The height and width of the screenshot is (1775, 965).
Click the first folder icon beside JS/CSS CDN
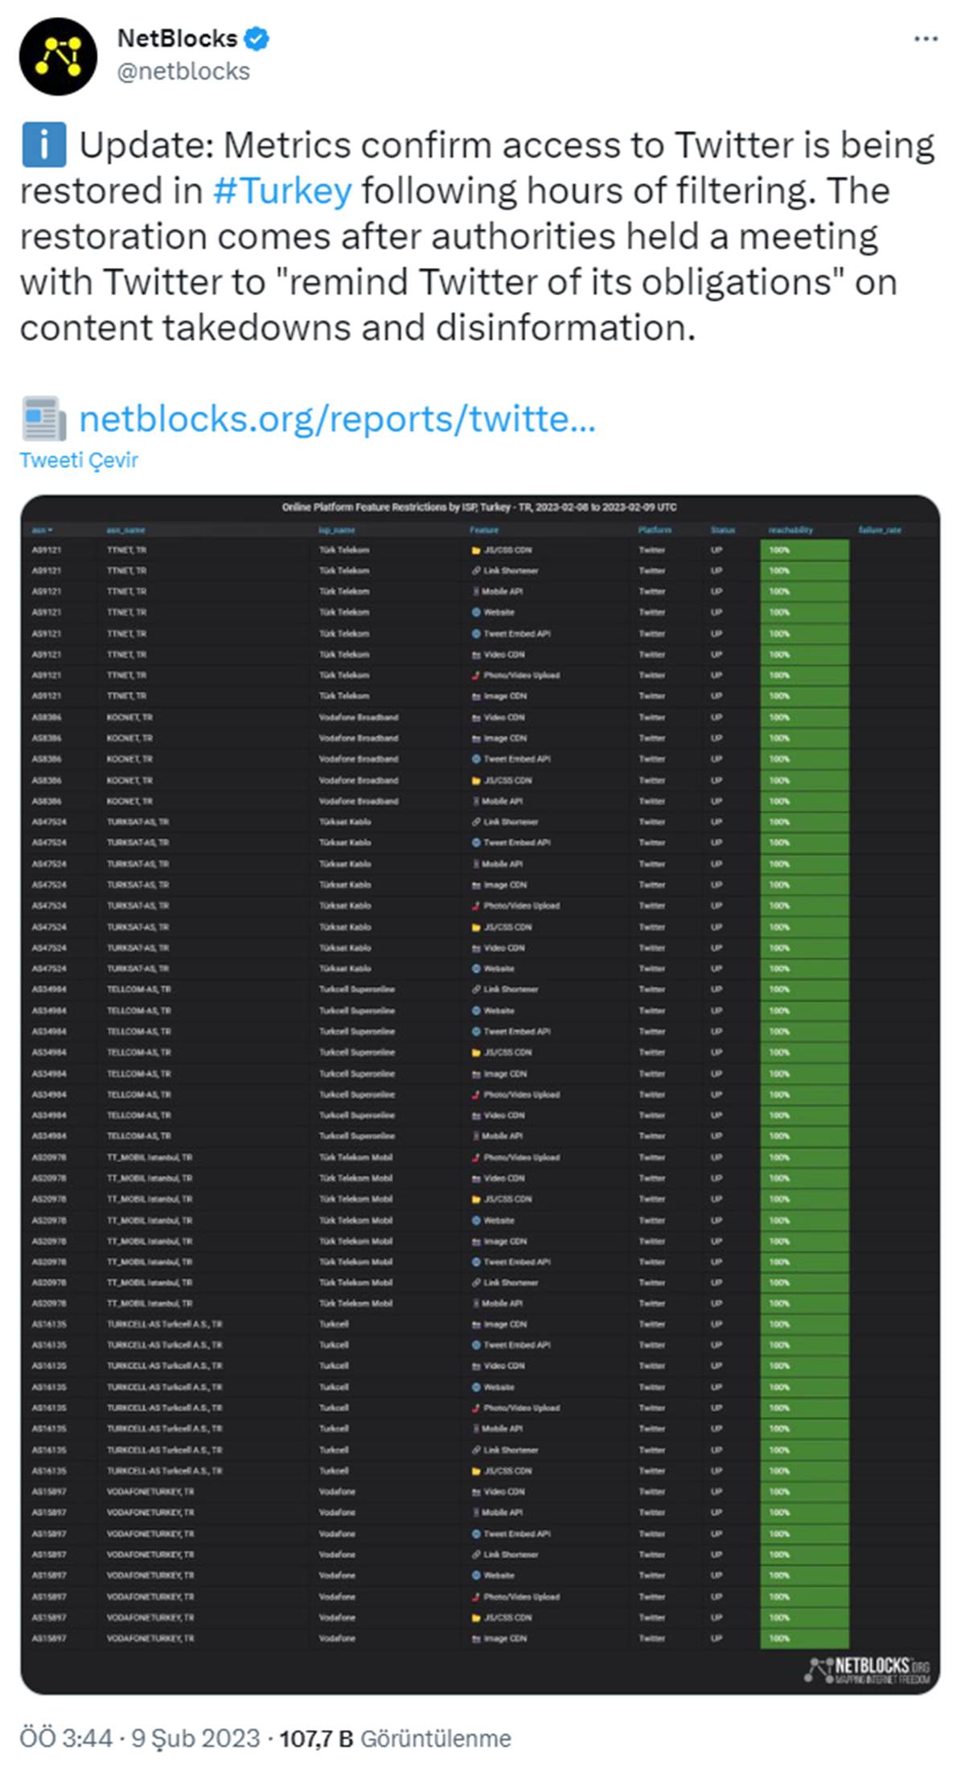click(x=476, y=550)
